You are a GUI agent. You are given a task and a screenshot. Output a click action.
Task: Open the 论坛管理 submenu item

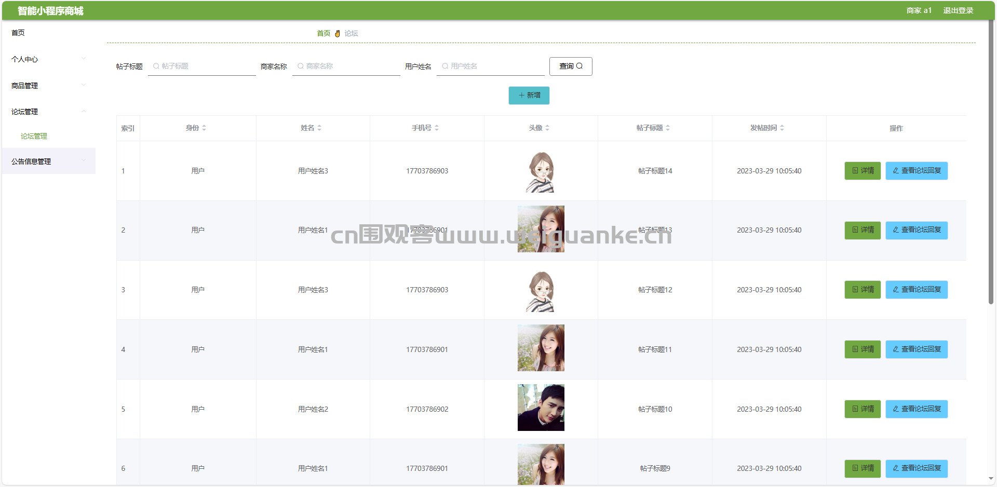pyautogui.click(x=34, y=136)
